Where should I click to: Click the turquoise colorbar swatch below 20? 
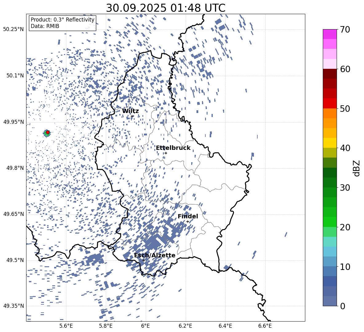[330, 242]
